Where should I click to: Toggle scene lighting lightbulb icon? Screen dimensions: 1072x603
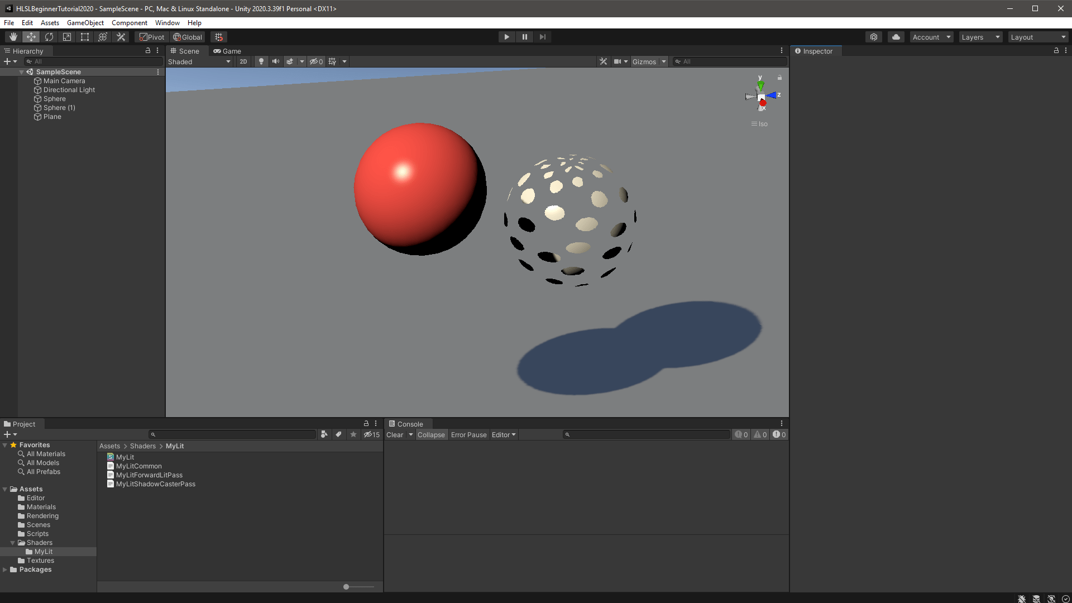click(261, 61)
